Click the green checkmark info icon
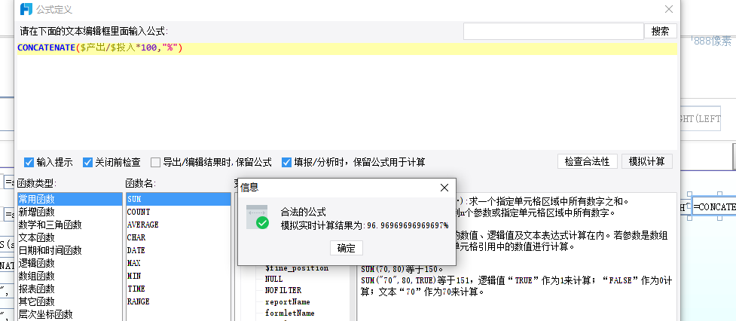This screenshot has height=321, width=736. tap(257, 217)
